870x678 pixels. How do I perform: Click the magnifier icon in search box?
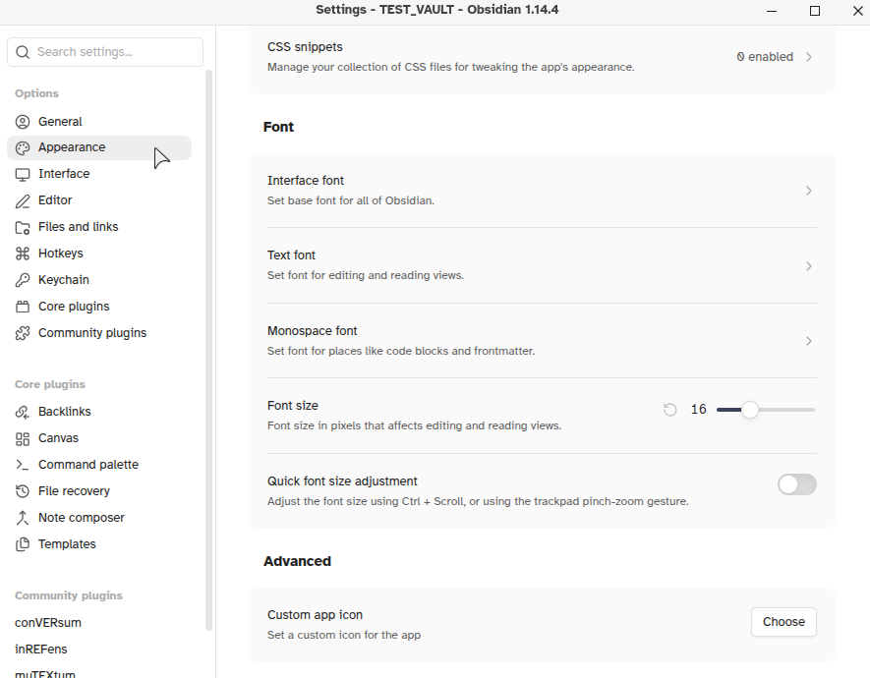pyautogui.click(x=23, y=52)
